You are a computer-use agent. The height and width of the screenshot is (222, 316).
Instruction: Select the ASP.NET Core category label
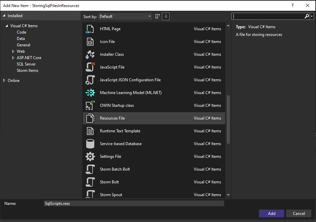pos(29,58)
